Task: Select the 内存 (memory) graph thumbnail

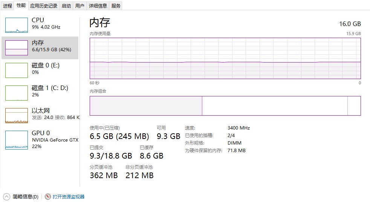Action: tap(17, 48)
